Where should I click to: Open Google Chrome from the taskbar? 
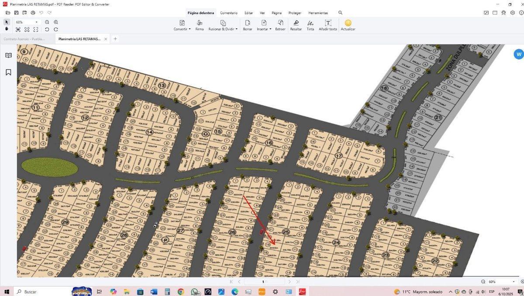click(x=181, y=292)
